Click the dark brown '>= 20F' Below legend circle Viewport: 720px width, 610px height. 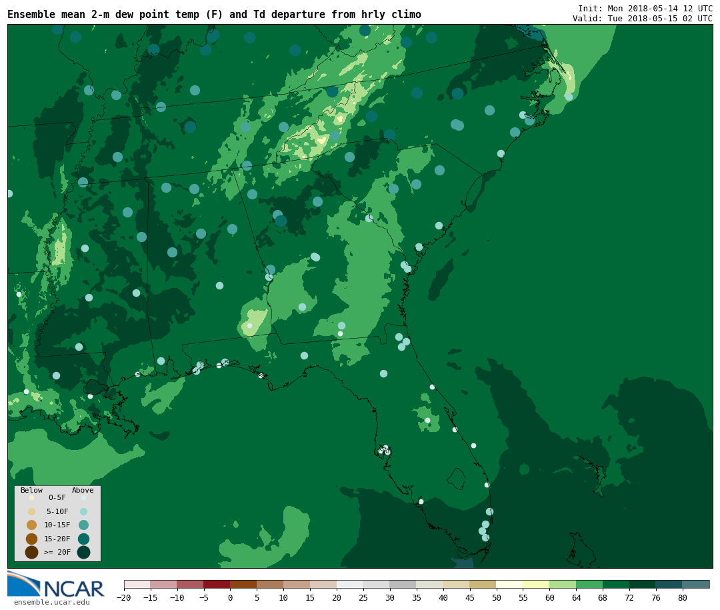32,552
